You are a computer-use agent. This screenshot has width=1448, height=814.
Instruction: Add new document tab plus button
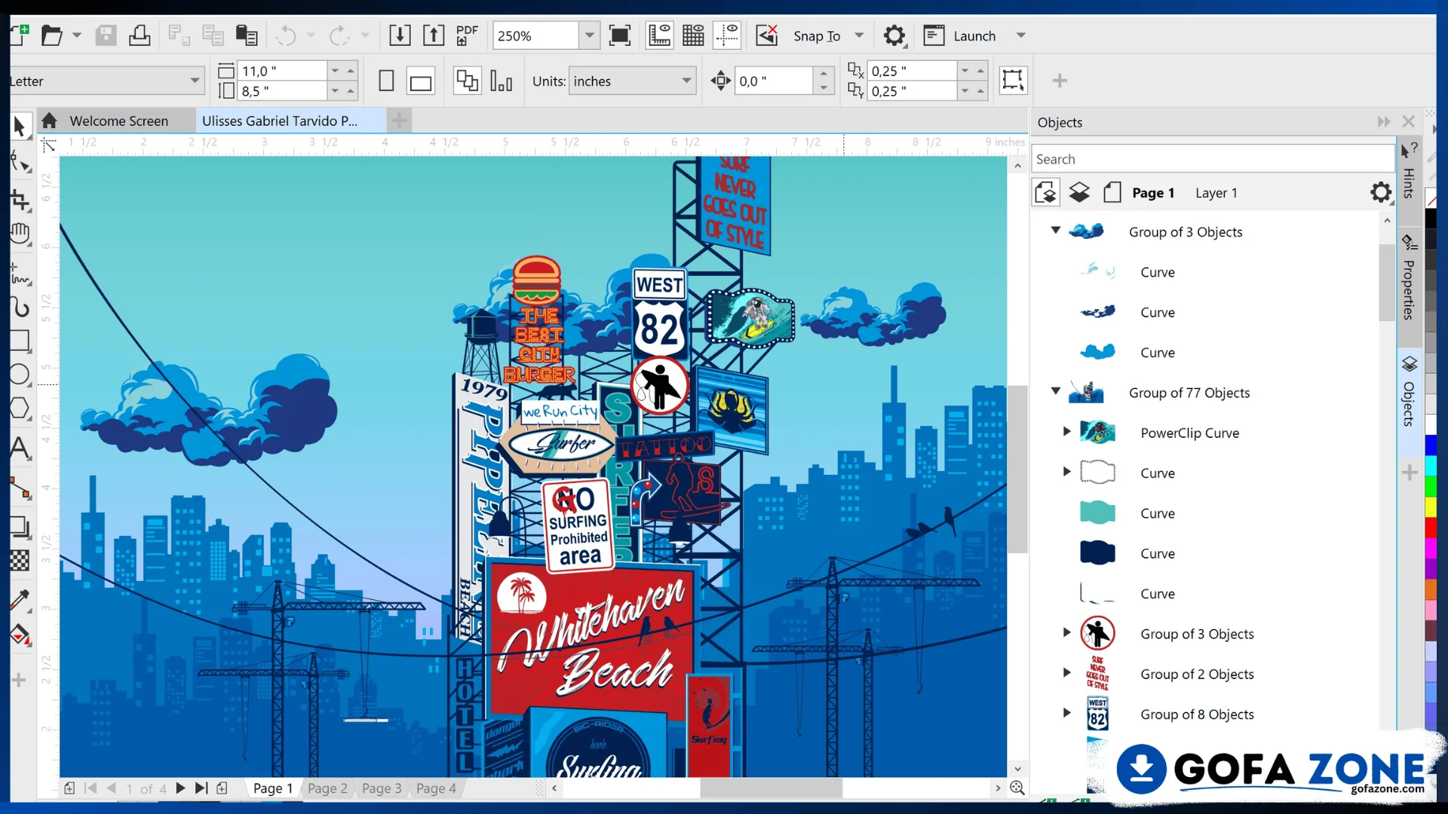399,120
